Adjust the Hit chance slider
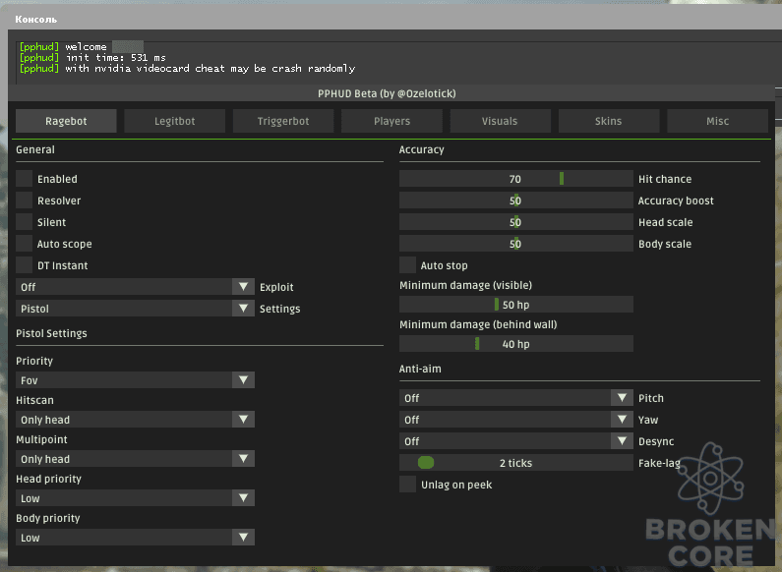 (x=516, y=178)
